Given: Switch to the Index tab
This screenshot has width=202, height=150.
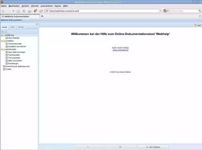Looking at the screenshot, I should click(x=12, y=27).
